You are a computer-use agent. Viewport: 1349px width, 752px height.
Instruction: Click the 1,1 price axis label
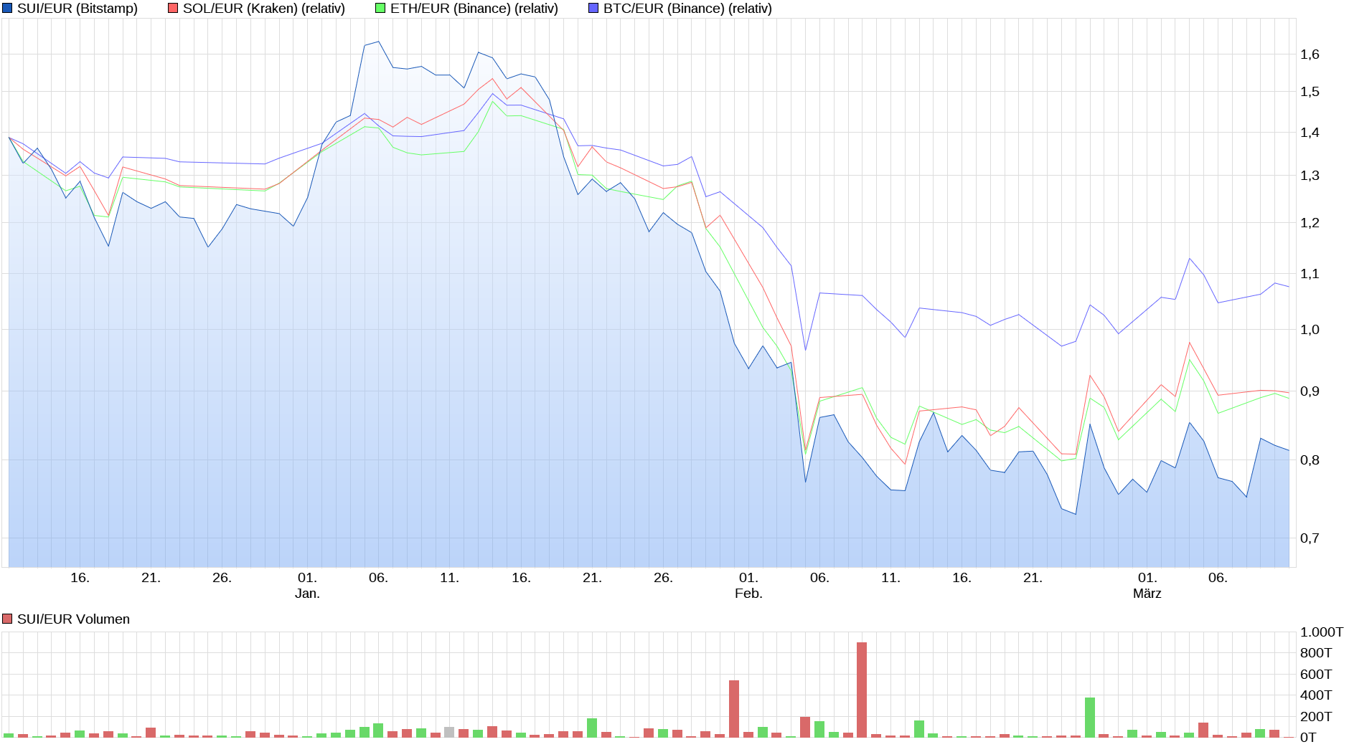click(1310, 274)
